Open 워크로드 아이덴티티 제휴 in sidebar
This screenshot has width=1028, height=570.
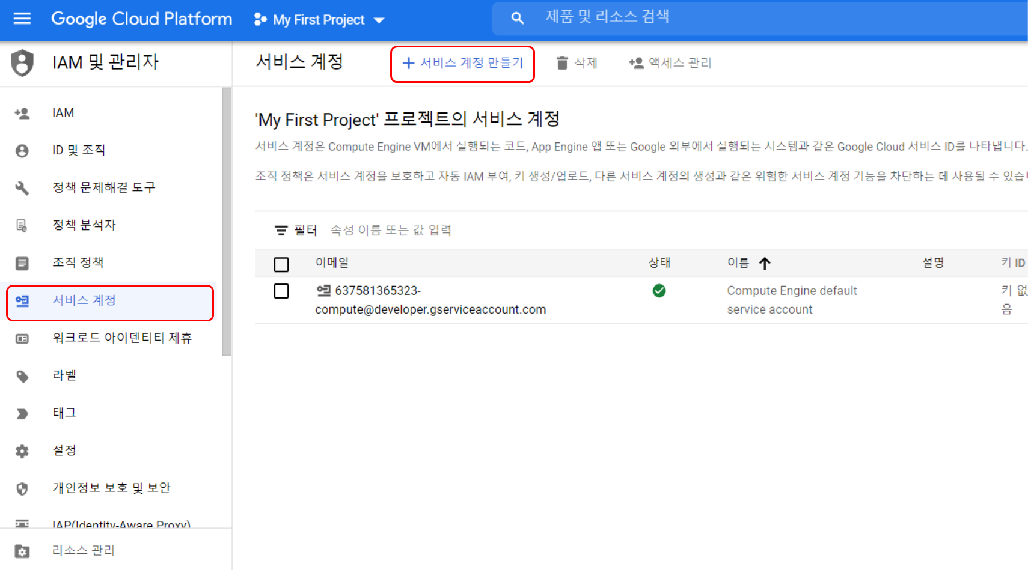[111, 338]
